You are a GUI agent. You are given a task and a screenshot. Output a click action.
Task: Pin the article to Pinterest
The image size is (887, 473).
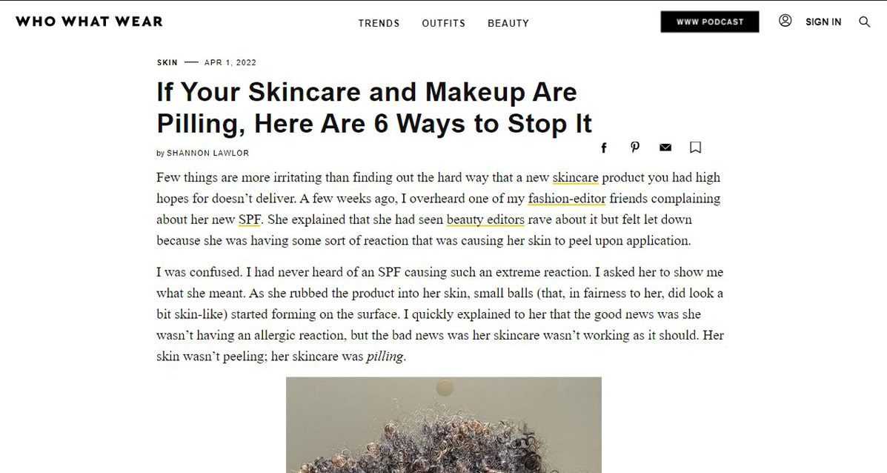tap(635, 147)
